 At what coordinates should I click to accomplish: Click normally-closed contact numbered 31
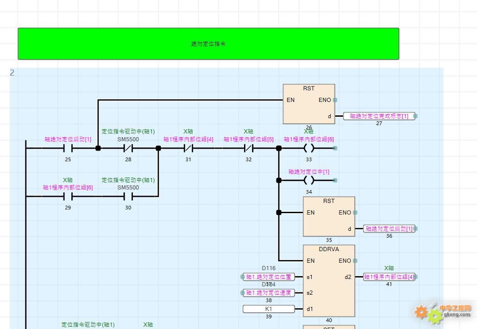(188, 148)
